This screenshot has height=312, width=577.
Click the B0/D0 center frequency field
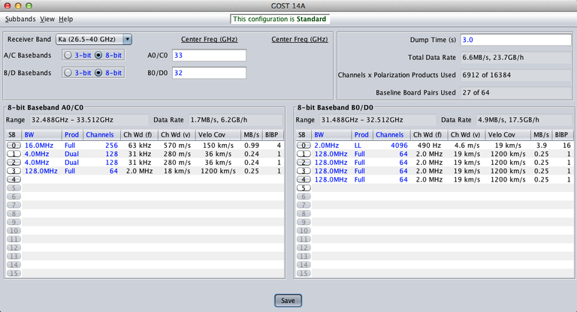click(x=208, y=73)
